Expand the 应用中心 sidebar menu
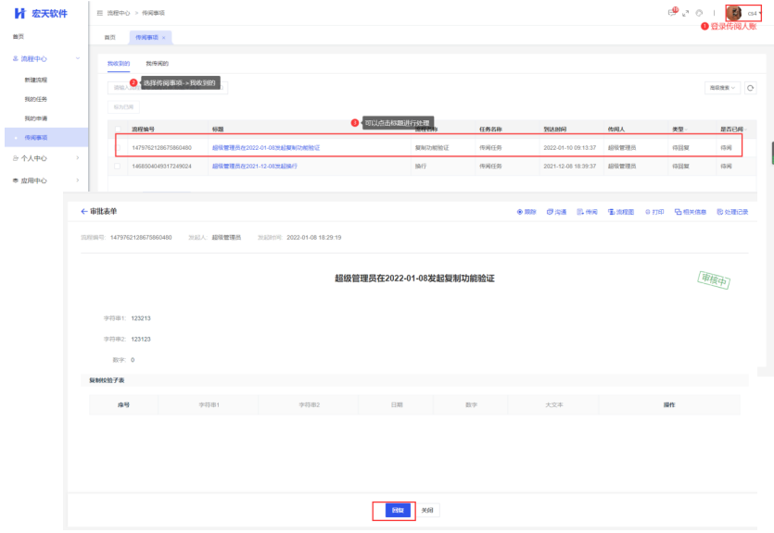This screenshot has width=774, height=533. pyautogui.click(x=44, y=180)
